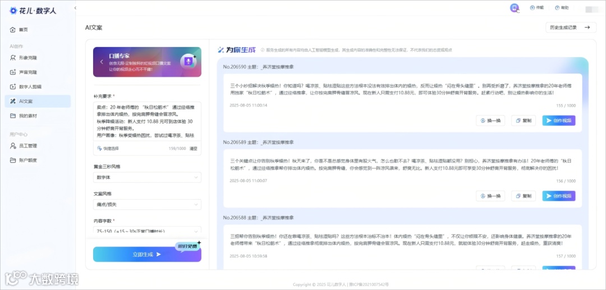Expand the 黄金三秒风格 dropdown showing 数字体
This screenshot has height=290, width=606.
[x=147, y=178]
